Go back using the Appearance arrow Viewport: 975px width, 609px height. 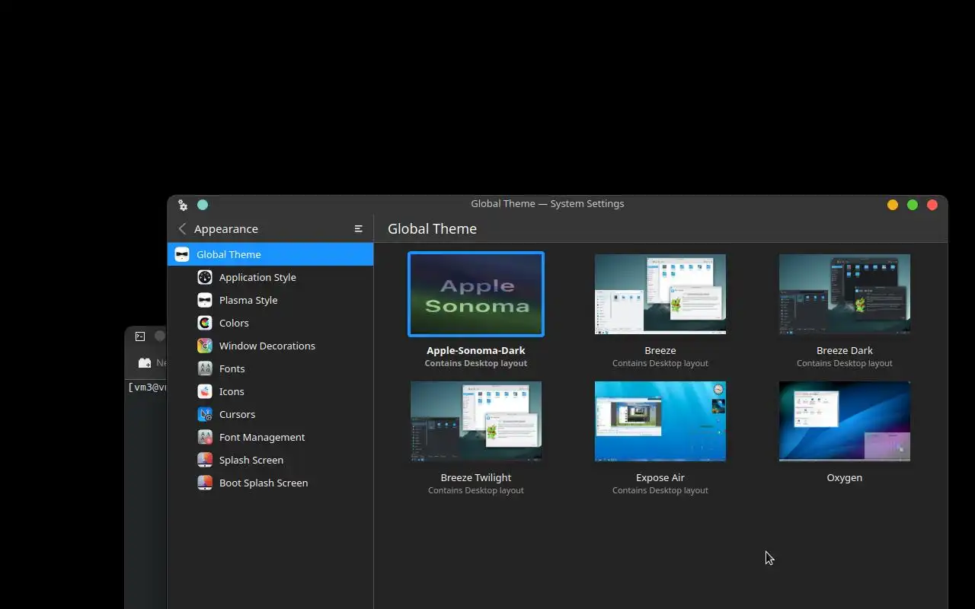click(182, 228)
